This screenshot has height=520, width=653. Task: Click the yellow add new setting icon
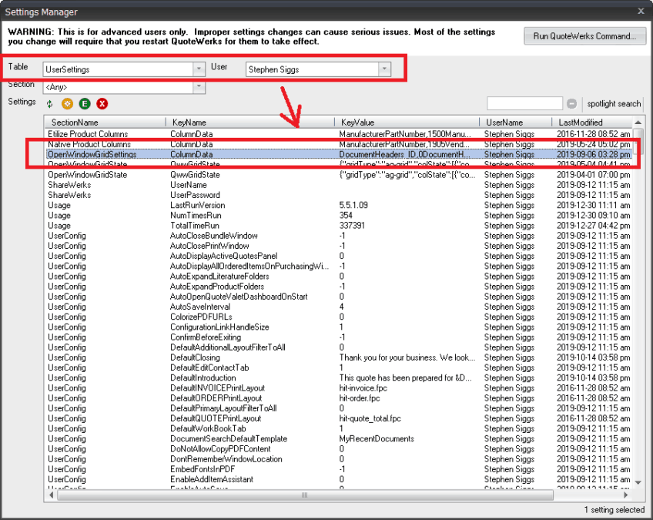65,103
